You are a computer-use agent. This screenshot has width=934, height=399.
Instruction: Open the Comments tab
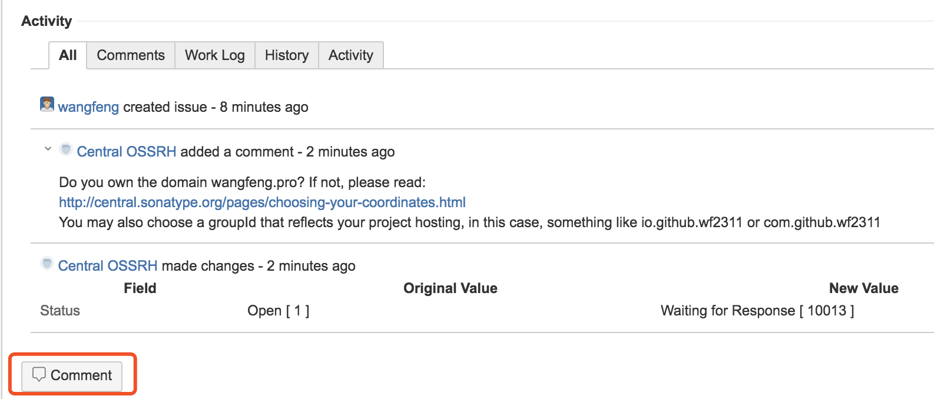[x=131, y=55]
